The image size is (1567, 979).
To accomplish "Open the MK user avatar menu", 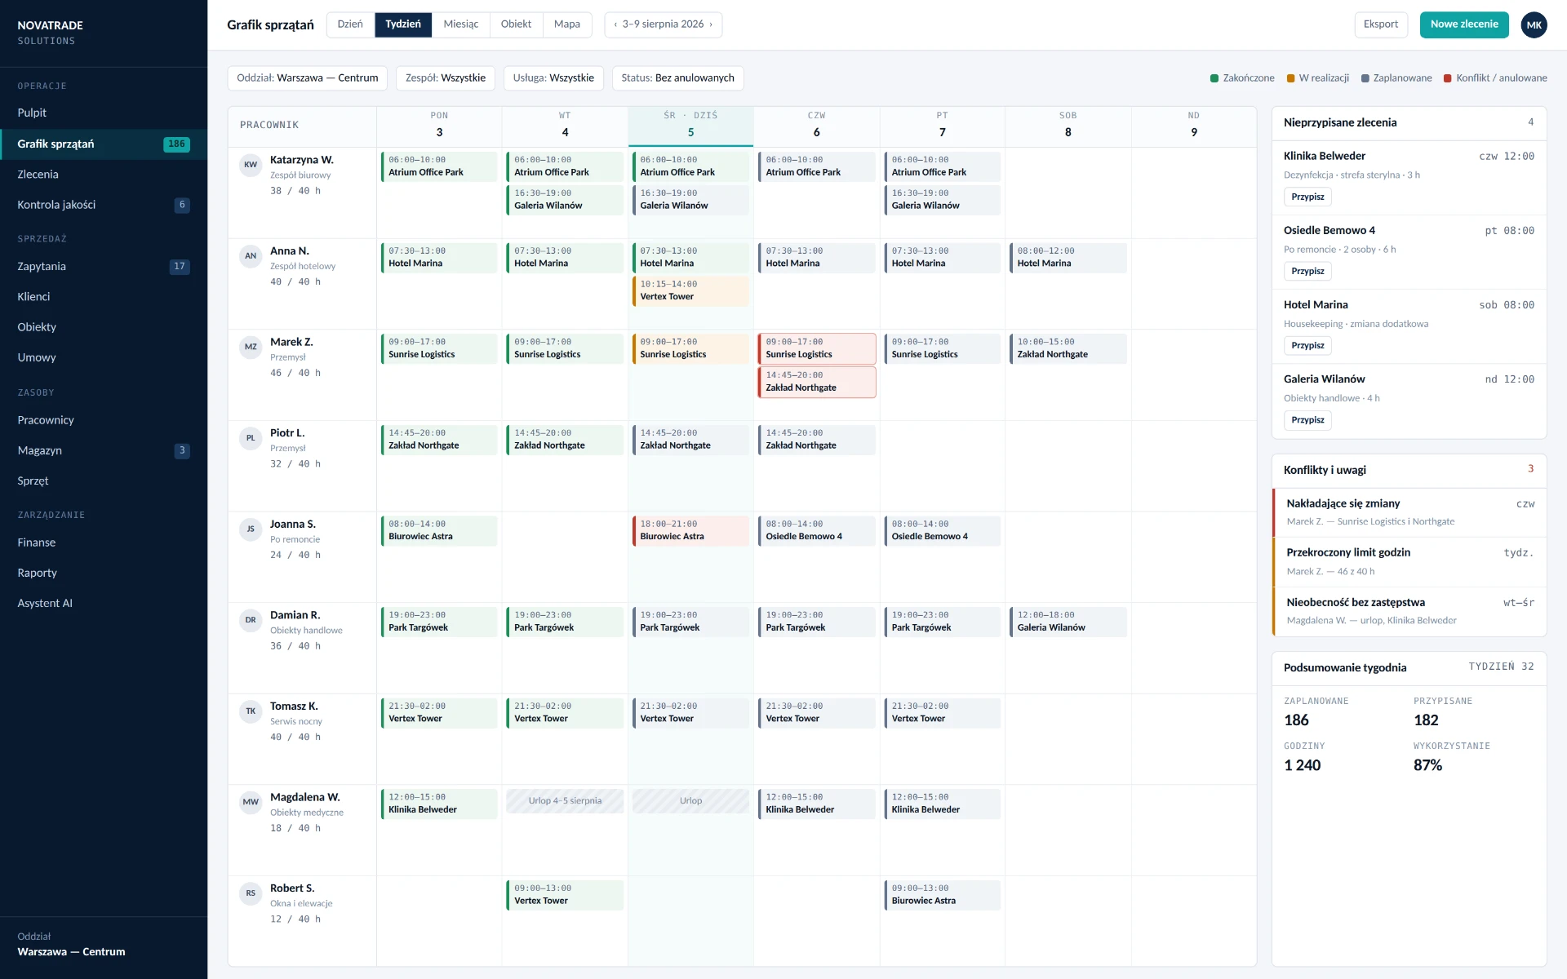I will point(1534,24).
